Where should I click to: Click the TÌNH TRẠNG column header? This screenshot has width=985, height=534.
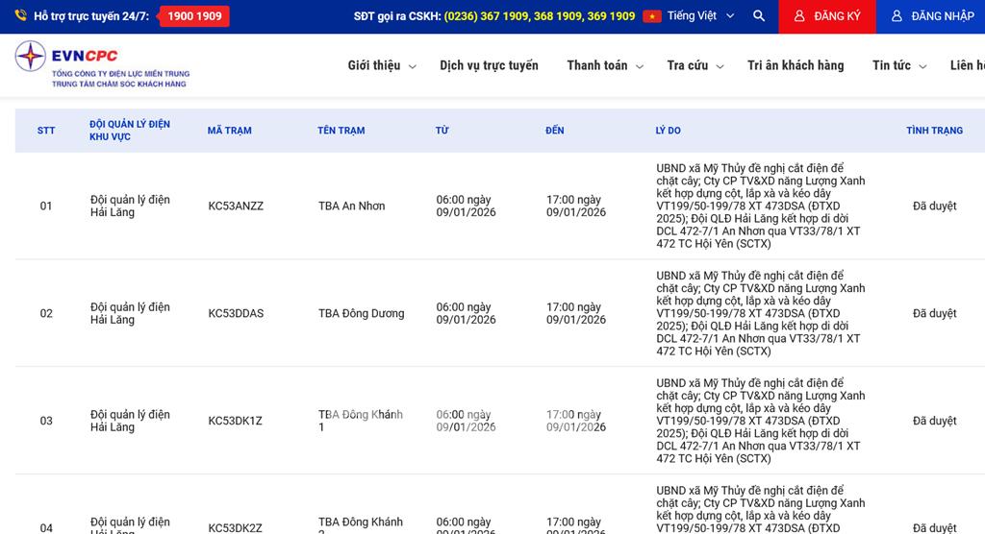pyautogui.click(x=934, y=131)
